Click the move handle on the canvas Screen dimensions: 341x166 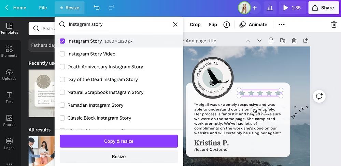(265, 110)
